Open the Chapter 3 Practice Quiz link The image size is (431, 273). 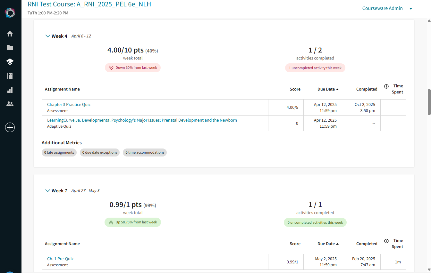69,104
